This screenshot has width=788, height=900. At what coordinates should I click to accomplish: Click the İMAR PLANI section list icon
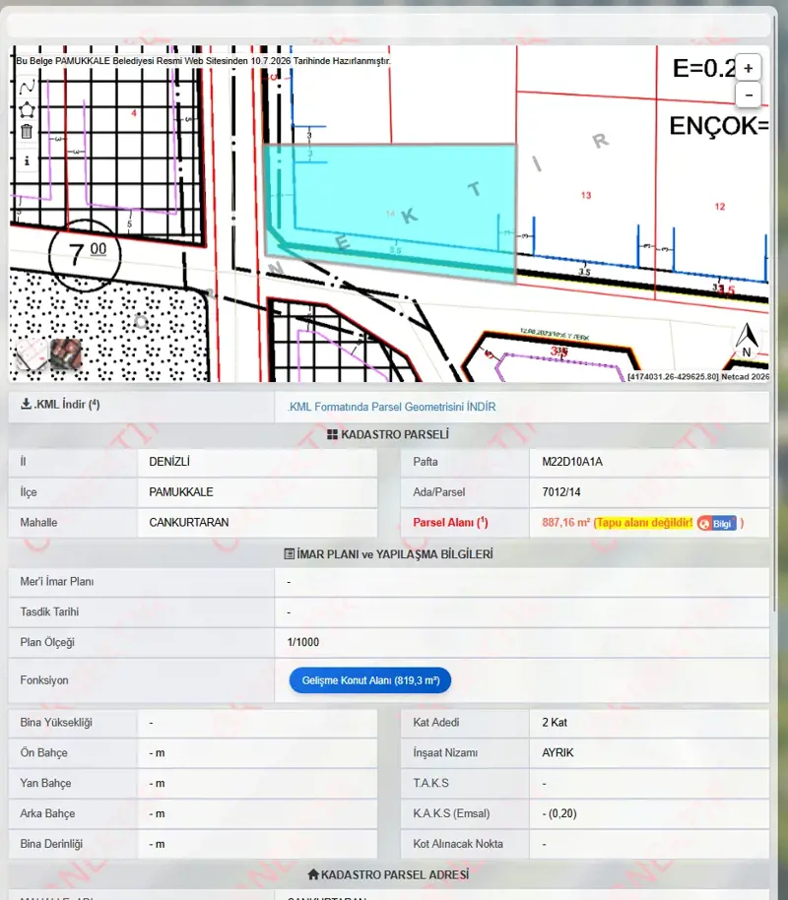click(290, 554)
